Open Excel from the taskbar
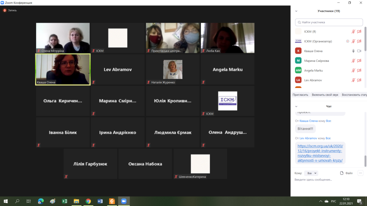The image size is (367, 206). click(x=65, y=201)
